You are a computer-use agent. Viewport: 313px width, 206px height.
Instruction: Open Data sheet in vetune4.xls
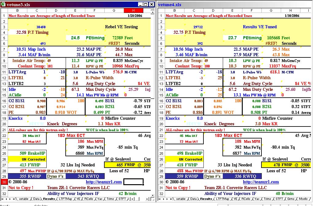coord(193,199)
